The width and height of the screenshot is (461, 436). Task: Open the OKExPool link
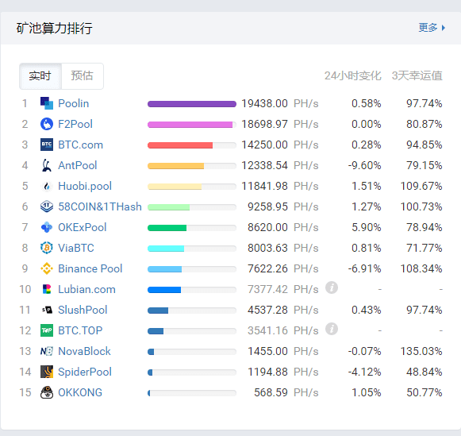click(82, 227)
